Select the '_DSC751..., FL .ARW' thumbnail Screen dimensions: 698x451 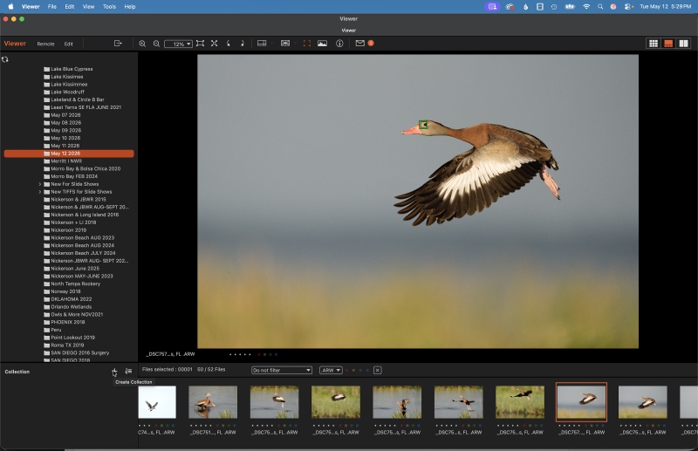(x=213, y=402)
